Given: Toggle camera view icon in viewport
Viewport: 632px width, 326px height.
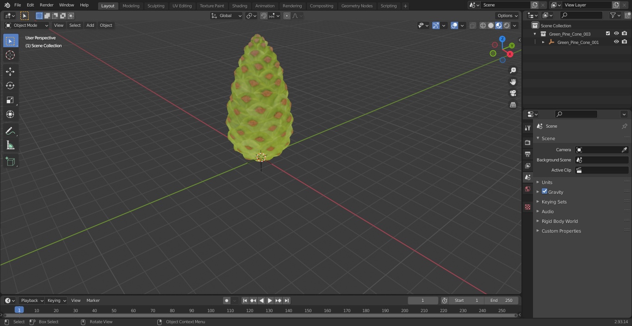Looking at the screenshot, I should click(x=513, y=93).
